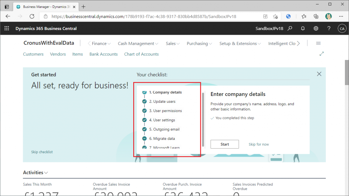Open the CA user account avatar
The image size is (349, 196).
pyautogui.click(x=342, y=29)
